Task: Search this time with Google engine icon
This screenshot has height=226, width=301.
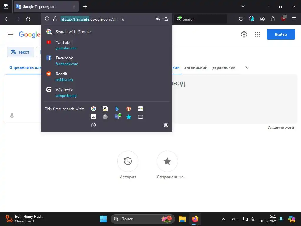Action: pos(93,109)
